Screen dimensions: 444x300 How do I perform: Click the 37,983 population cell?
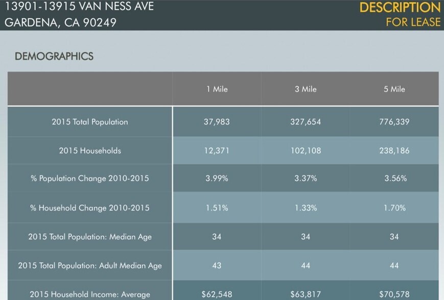[x=217, y=122]
